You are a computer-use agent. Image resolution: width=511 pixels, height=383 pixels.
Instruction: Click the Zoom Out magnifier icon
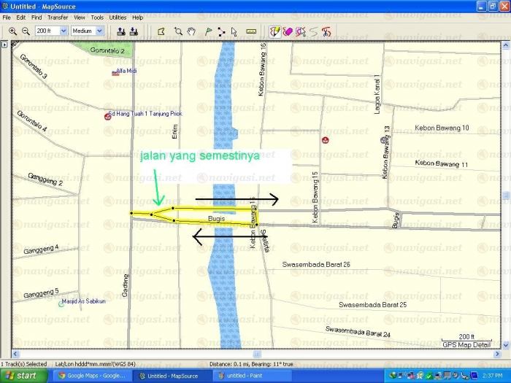[x=26, y=31]
